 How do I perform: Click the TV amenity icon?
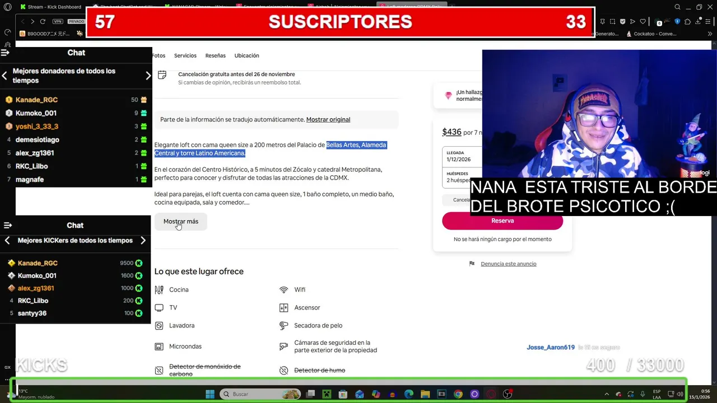click(x=159, y=307)
